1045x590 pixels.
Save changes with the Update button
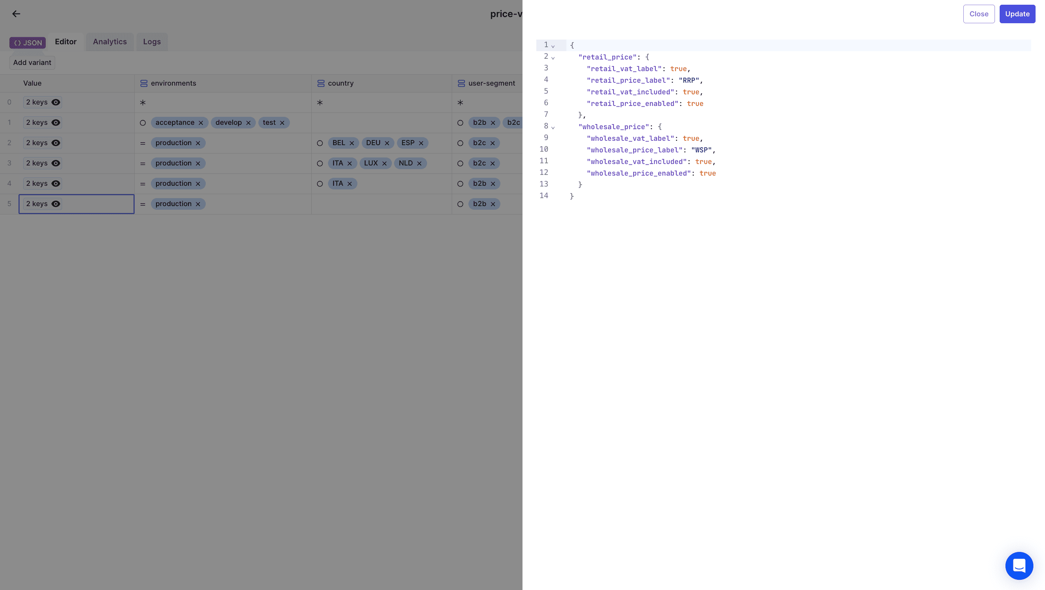point(1017,14)
